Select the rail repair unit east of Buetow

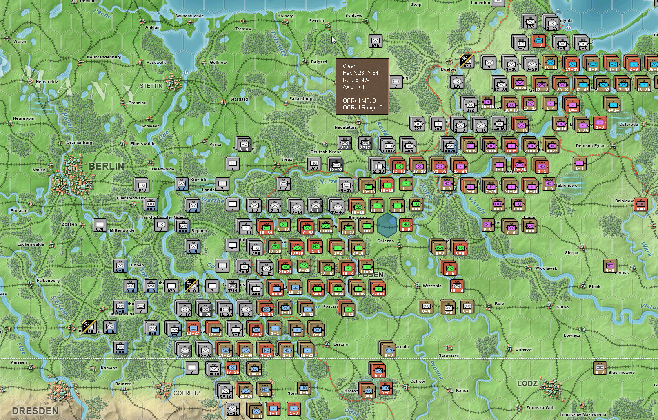[x=467, y=61]
